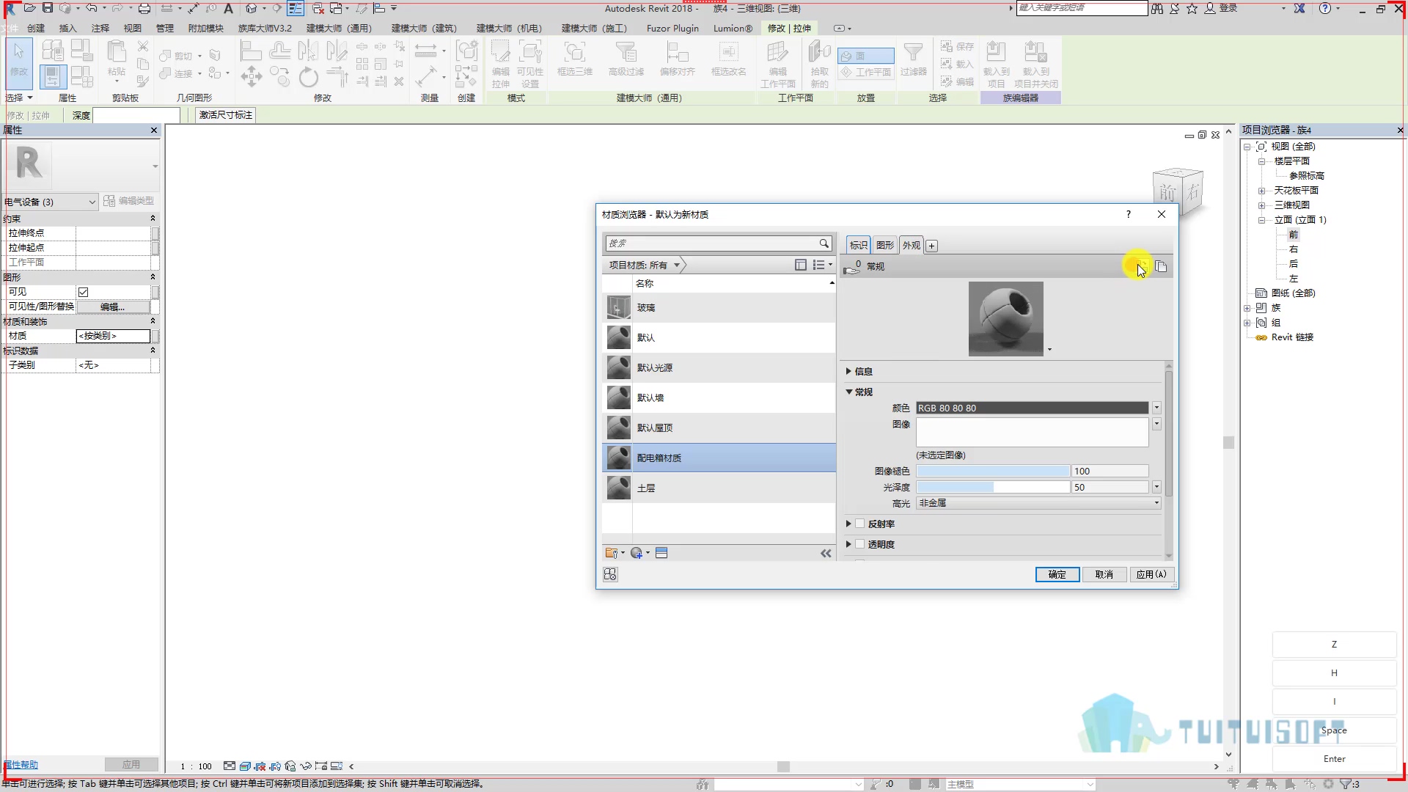
Task: Click the material search input field
Action: coord(711,243)
